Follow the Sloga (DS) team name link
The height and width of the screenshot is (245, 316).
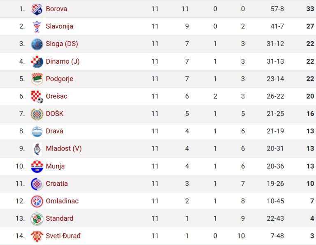[62, 44]
